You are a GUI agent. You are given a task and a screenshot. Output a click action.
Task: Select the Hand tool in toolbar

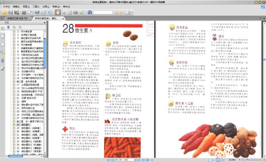(58, 12)
